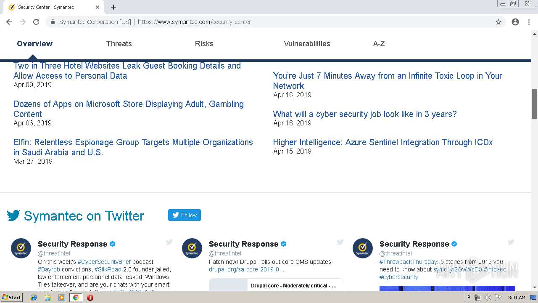Click Twitter bird icon on Drupal tweet
The image size is (538, 303).
340,242
